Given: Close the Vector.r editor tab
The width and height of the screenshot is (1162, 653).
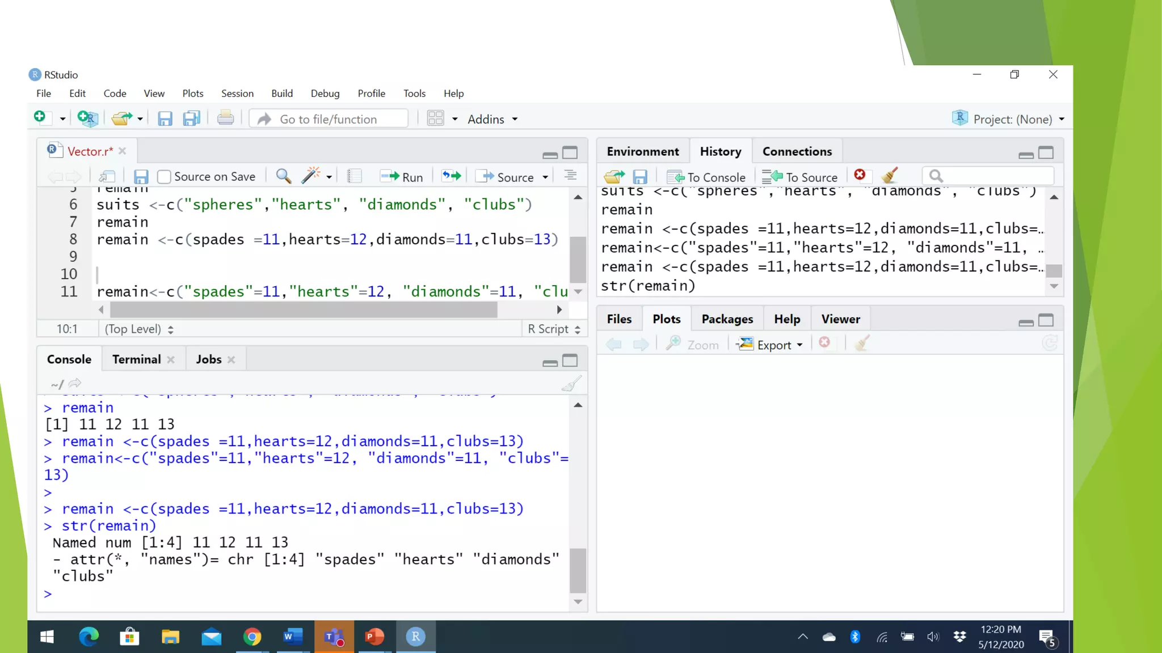Looking at the screenshot, I should [123, 151].
